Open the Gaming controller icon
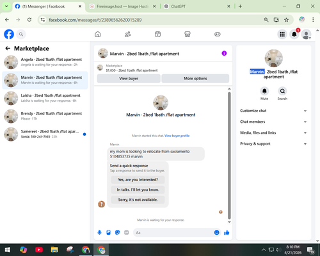 pos(218,34)
